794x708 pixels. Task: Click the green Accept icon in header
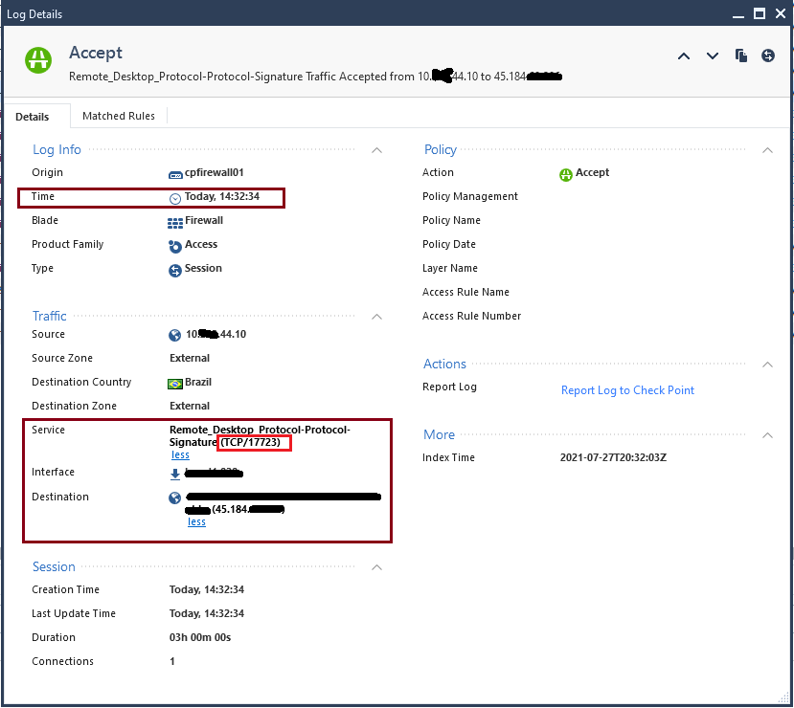coord(38,59)
